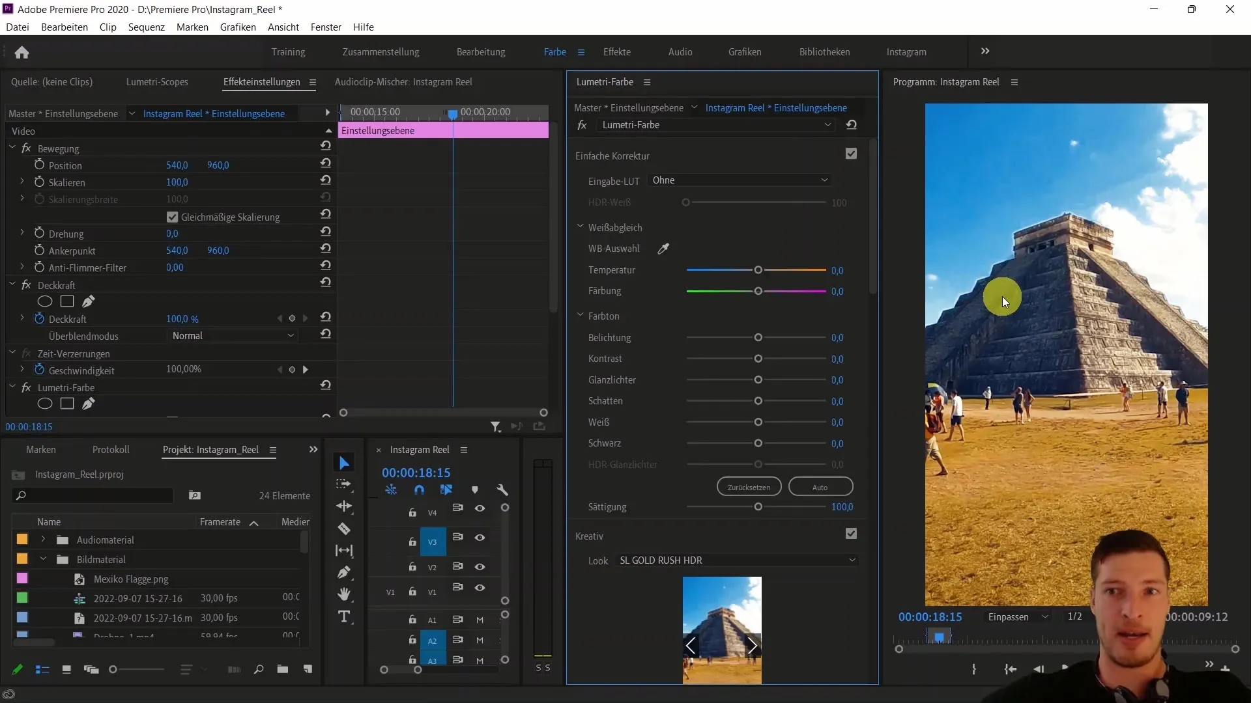Select Einstellungsebene clip bar in effect timeline
This screenshot has width=1251, height=703.
[x=443, y=131]
